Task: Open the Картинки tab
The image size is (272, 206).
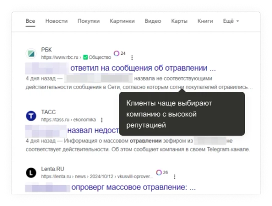Action: point(122,21)
